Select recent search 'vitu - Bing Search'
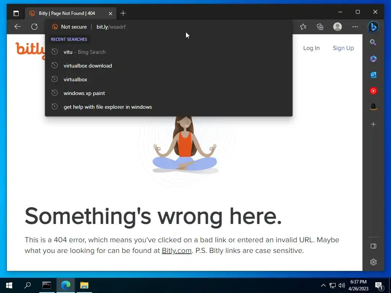 (x=168, y=52)
